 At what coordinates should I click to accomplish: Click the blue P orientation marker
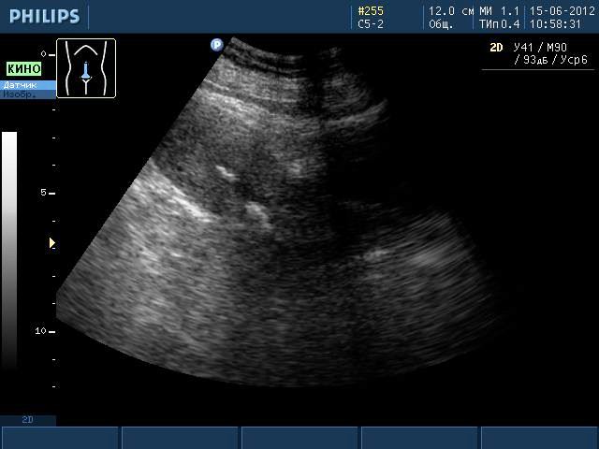click(216, 44)
